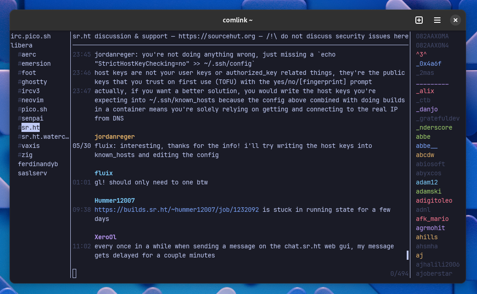
Task: Click the chat scrollbar indicator
Action: pos(408,256)
